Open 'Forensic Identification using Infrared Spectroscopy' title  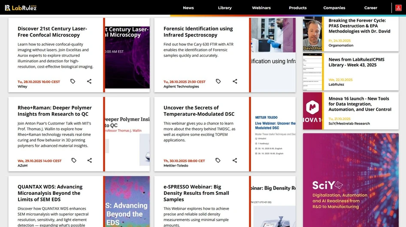click(198, 32)
